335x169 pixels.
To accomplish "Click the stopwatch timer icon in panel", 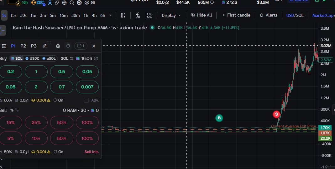I will click(x=68, y=46).
